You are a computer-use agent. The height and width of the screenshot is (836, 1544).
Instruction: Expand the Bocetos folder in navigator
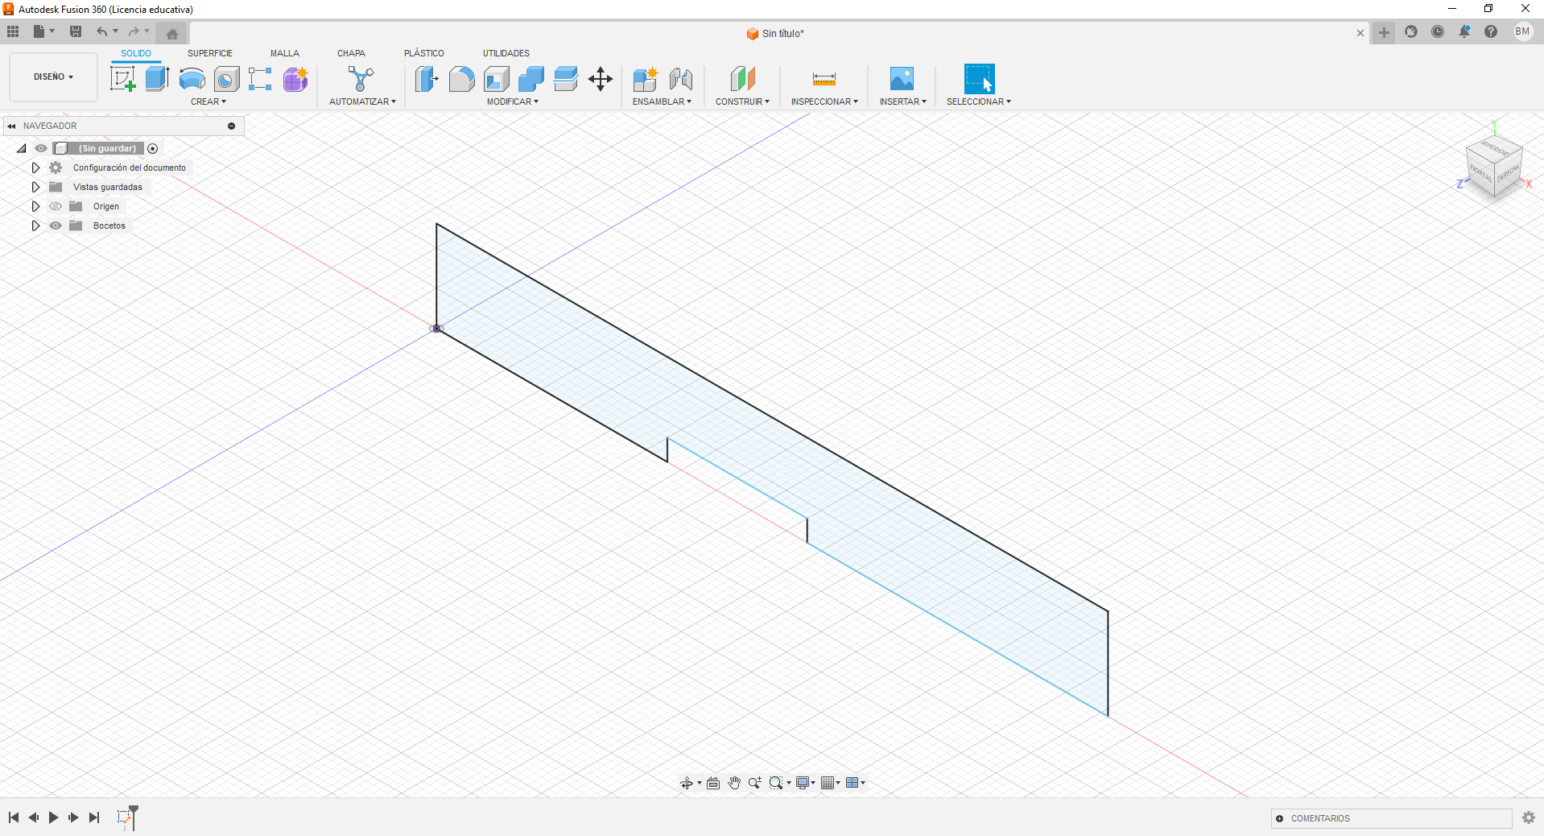(35, 226)
